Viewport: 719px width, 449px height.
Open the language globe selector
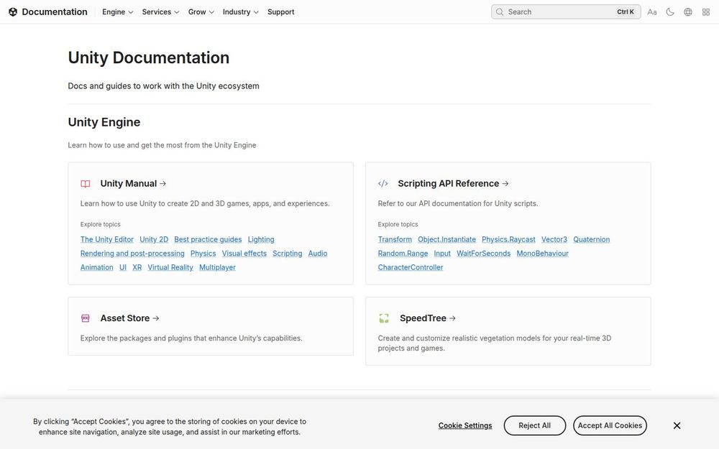[688, 12]
